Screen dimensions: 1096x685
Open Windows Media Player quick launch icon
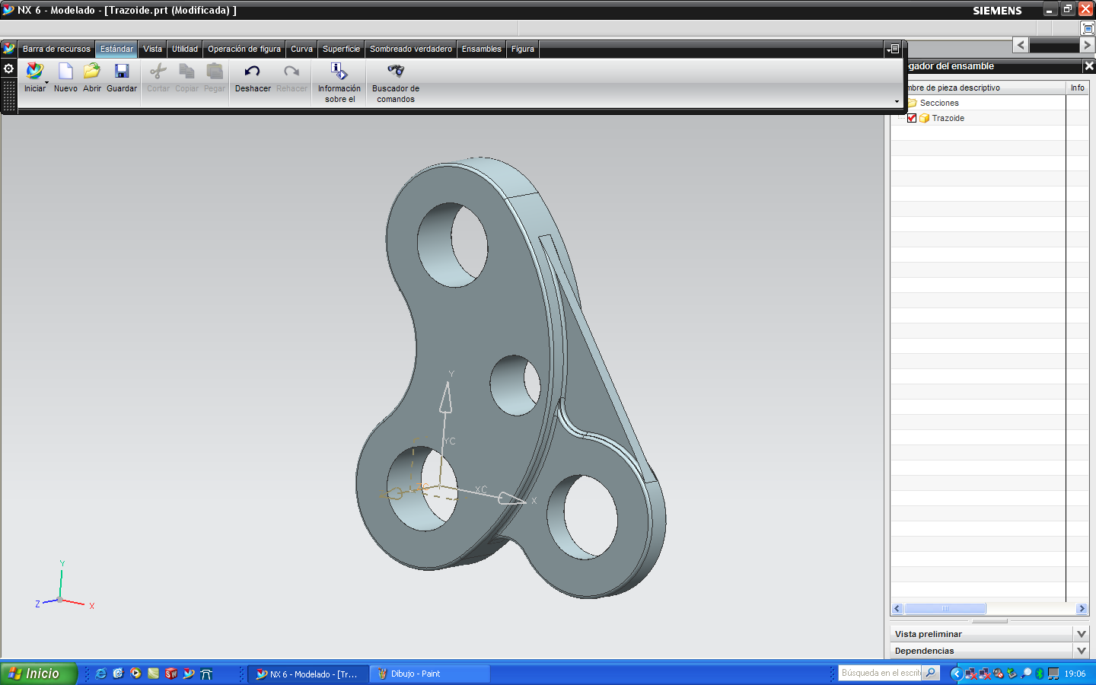coord(135,674)
